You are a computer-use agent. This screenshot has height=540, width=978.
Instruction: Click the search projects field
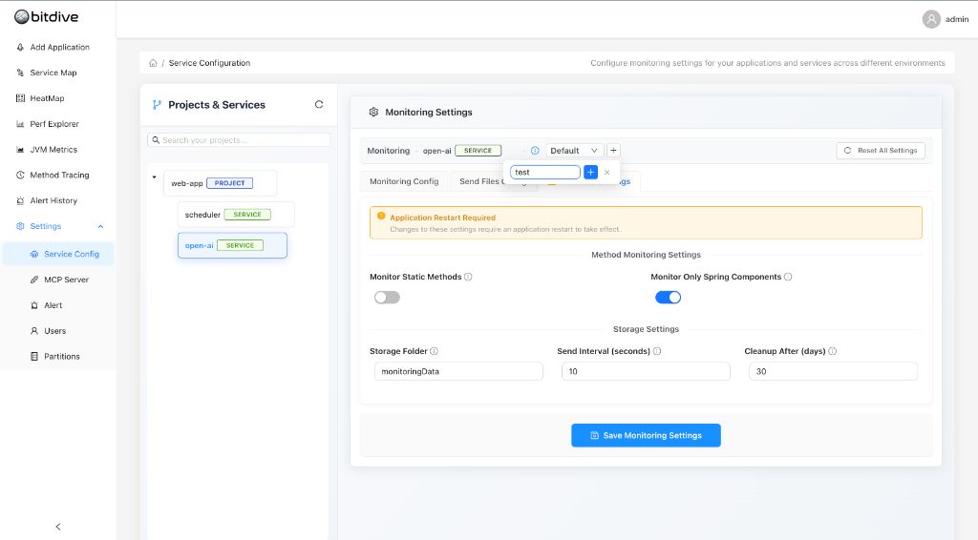239,140
